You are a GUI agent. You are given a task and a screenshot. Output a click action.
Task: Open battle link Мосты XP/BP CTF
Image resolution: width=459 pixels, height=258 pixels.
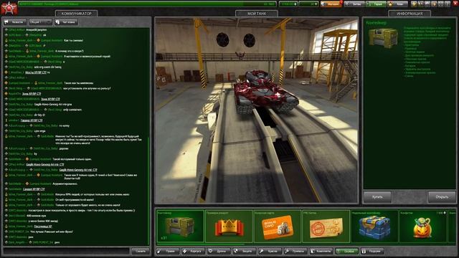(36, 72)
